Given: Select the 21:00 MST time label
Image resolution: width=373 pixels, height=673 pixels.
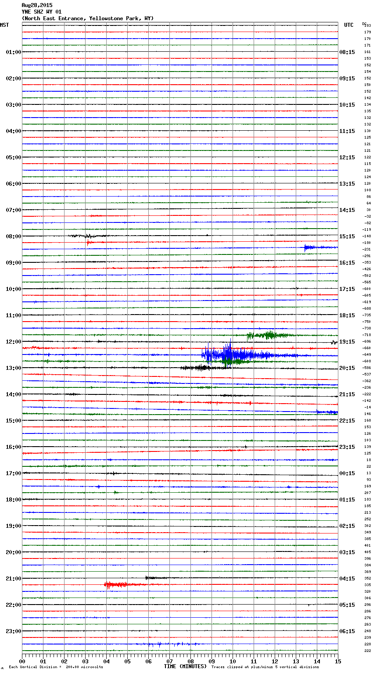Looking at the screenshot, I should pyautogui.click(x=14, y=579).
